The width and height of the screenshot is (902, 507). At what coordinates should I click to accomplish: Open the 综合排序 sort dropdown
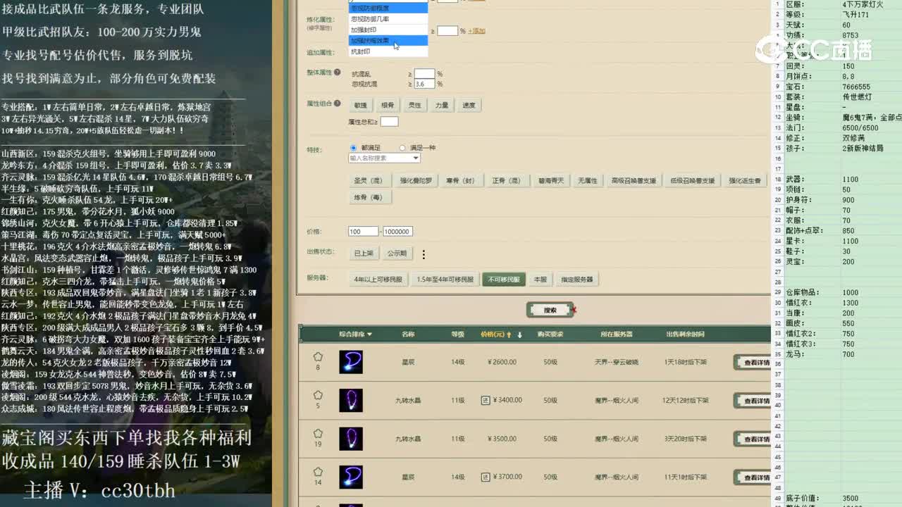[356, 334]
